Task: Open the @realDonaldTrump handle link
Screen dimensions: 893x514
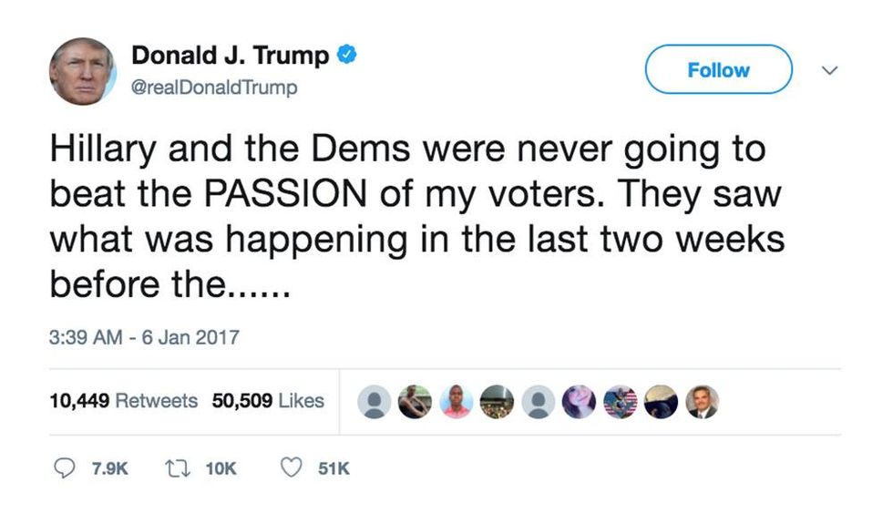Action: (x=215, y=88)
